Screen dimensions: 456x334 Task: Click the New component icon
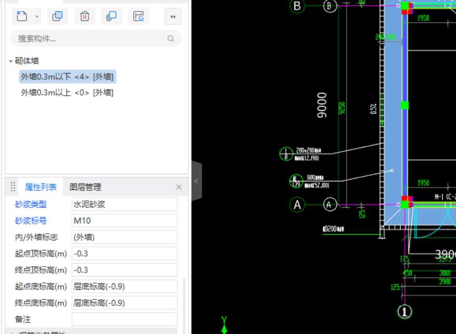(22, 16)
